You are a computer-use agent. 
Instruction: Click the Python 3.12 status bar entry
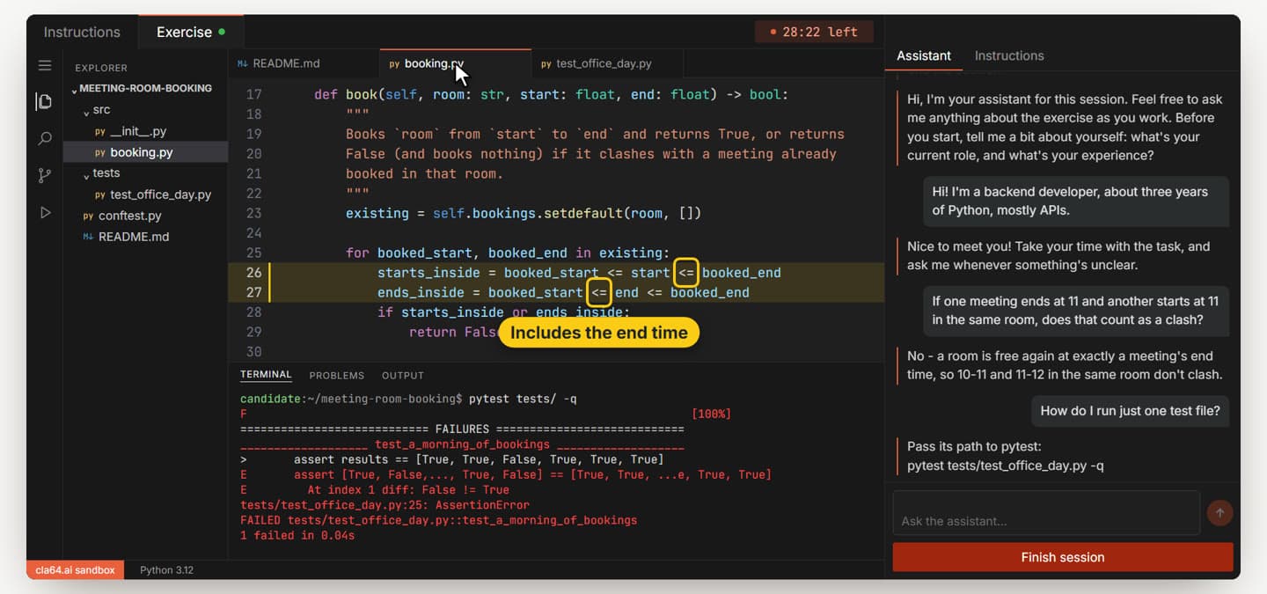pos(166,570)
